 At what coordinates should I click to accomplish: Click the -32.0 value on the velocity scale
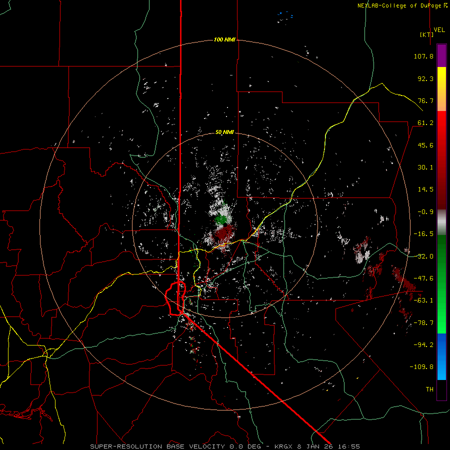tap(423, 256)
